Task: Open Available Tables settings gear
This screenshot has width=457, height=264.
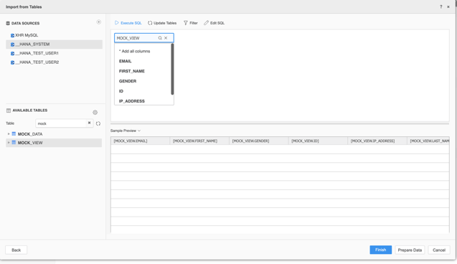Action: pyautogui.click(x=95, y=113)
